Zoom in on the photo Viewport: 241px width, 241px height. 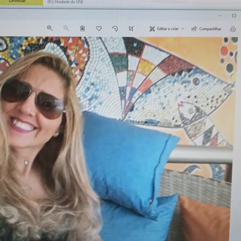(50, 28)
